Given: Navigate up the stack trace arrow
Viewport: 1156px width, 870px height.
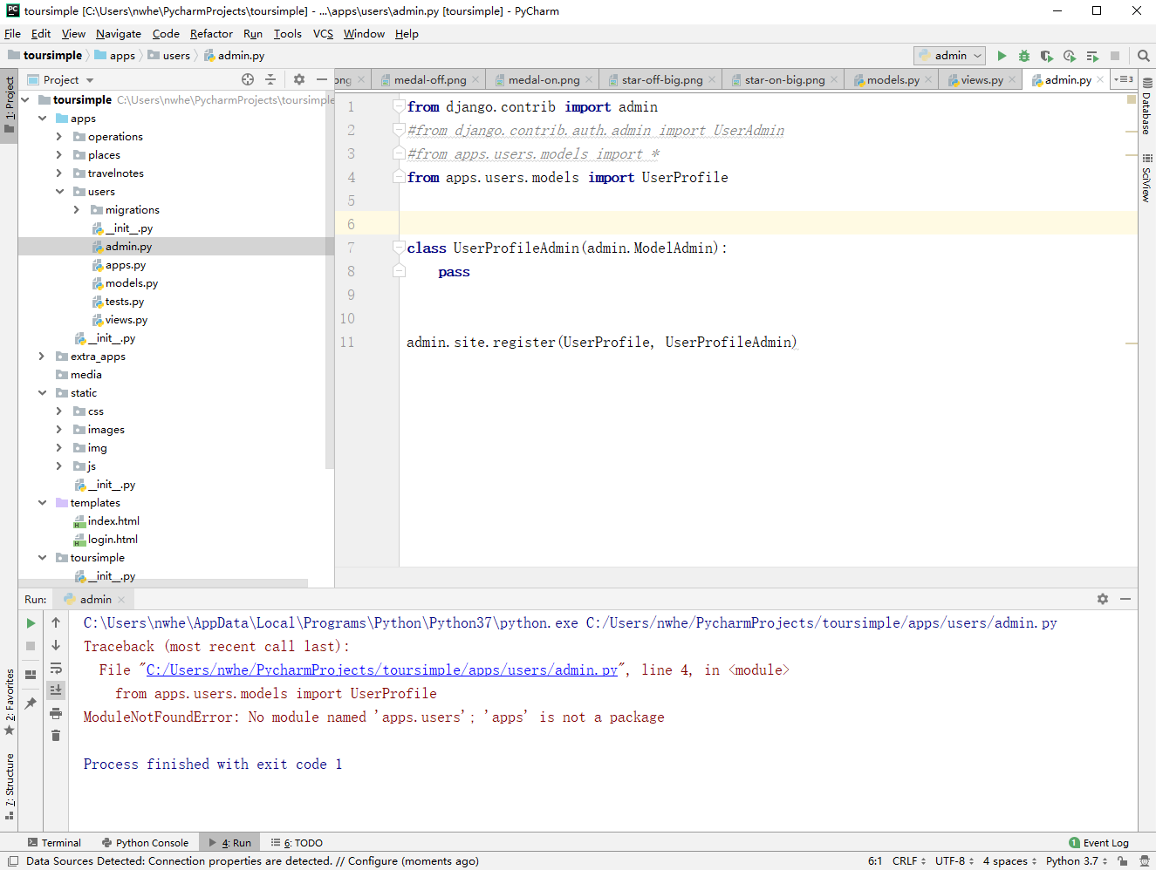Looking at the screenshot, I should point(56,622).
